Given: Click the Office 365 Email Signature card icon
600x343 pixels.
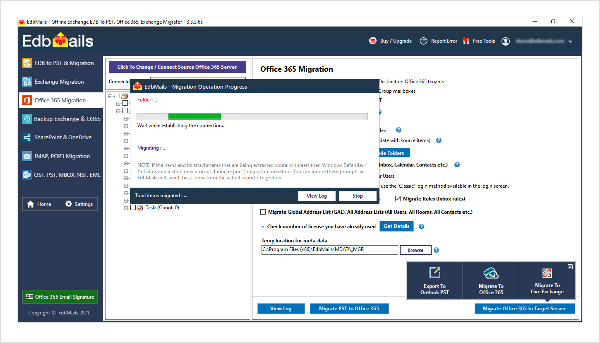Looking at the screenshot, I should (x=29, y=297).
